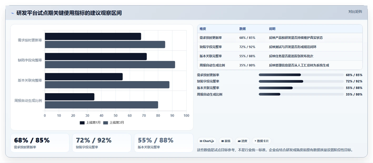This screenshot has height=163, width=373.
Task: Click the 需求按时更新率 progress bar
Action: point(301,75)
